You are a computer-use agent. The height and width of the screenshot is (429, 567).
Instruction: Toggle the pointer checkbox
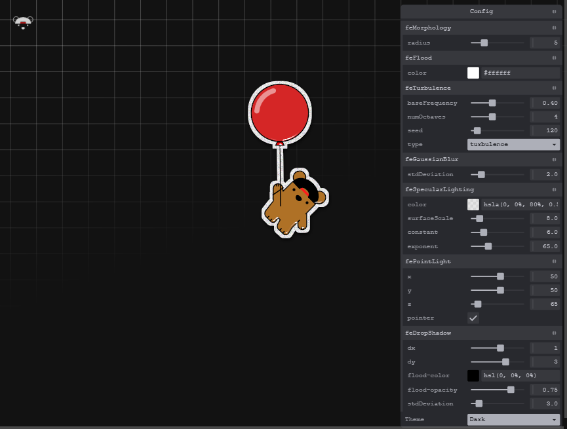tap(473, 318)
